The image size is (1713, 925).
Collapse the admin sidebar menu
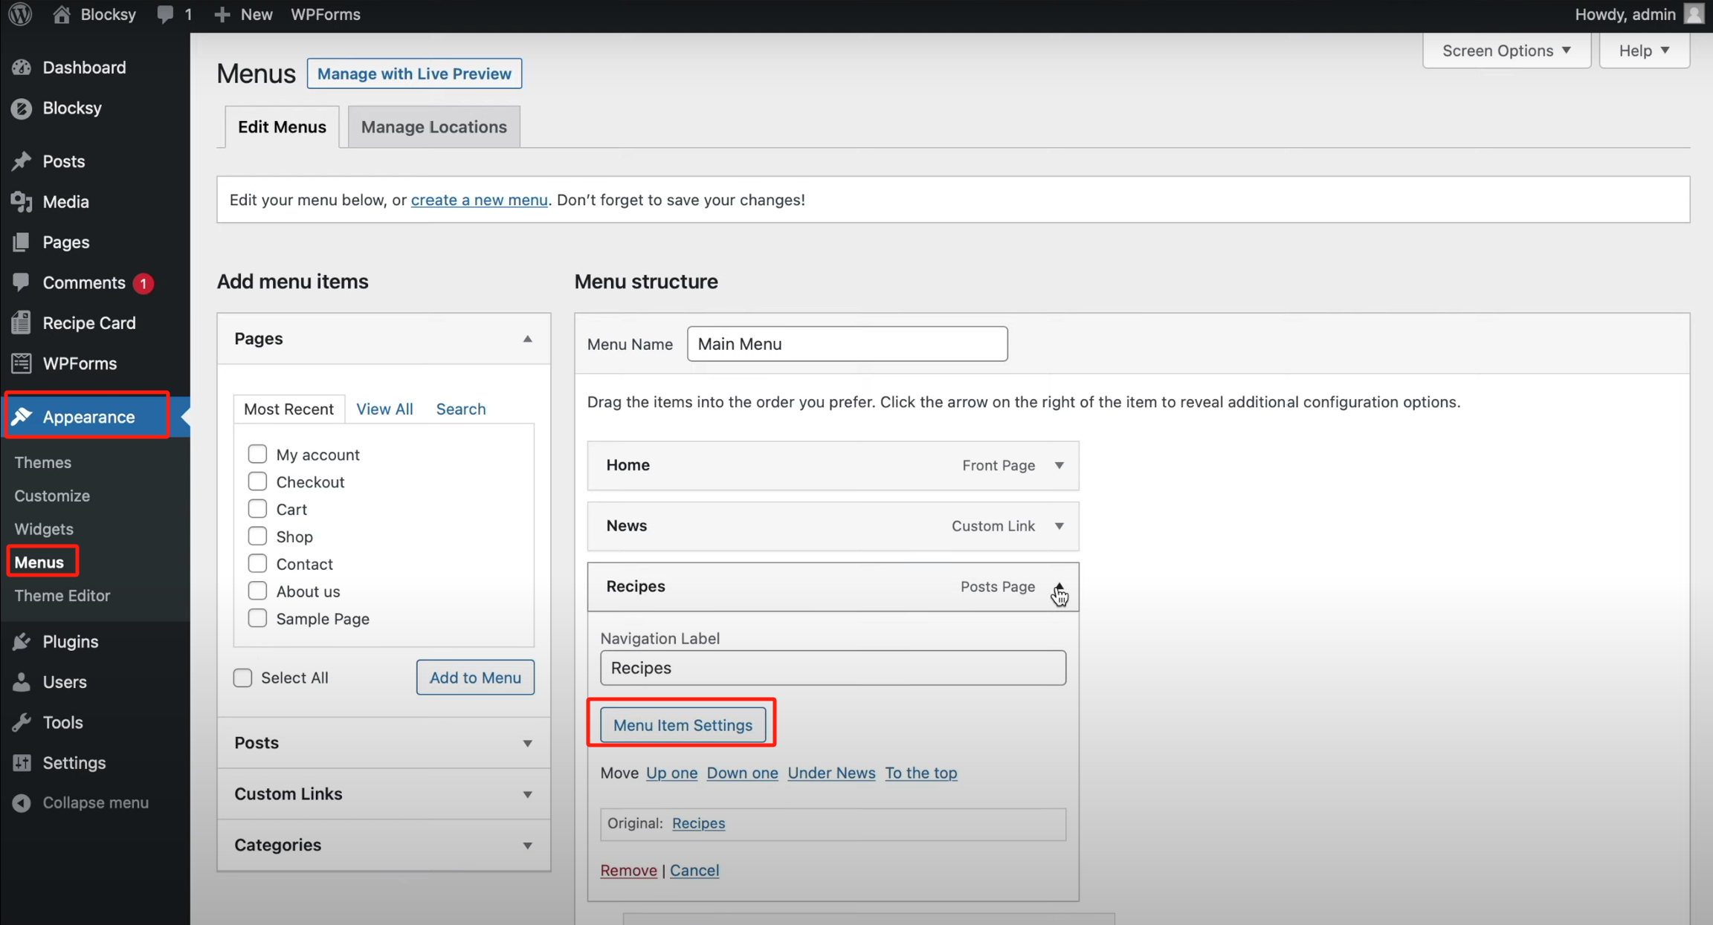(22, 802)
